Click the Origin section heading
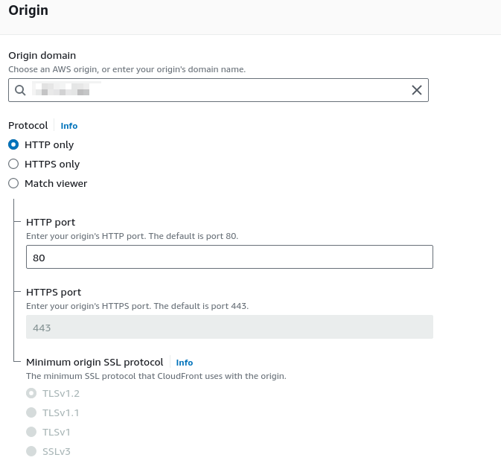 pos(28,11)
